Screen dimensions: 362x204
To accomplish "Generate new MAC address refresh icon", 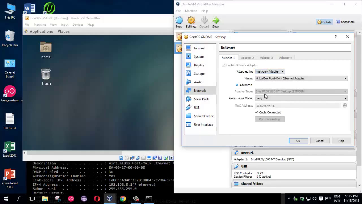I will click(x=345, y=105).
